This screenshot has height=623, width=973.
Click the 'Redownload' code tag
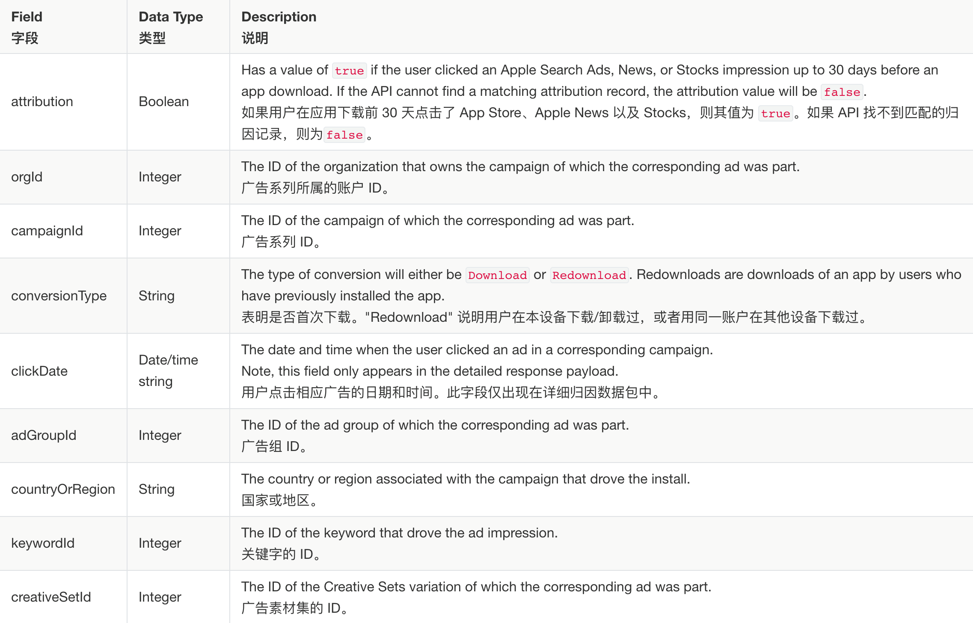[589, 275]
